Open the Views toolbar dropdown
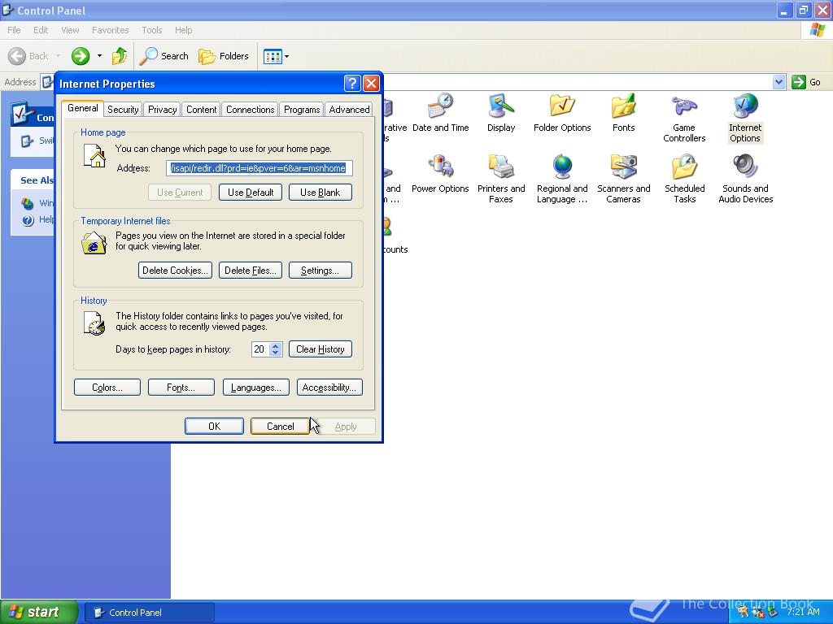Viewport: 833px width, 624px height. pyautogui.click(x=277, y=56)
